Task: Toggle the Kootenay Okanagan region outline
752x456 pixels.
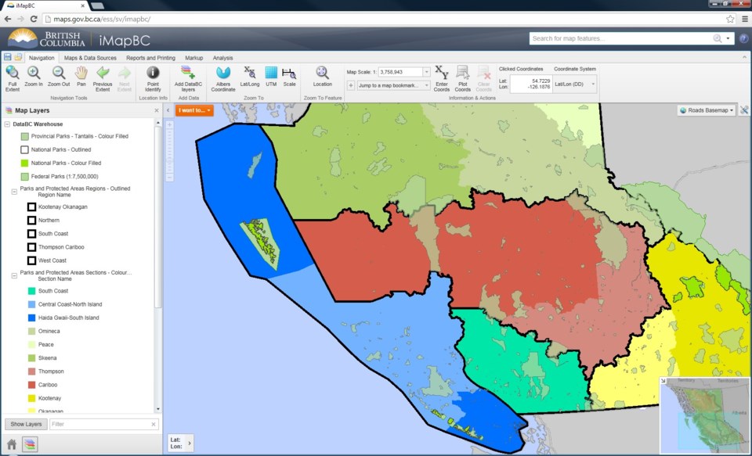Action: [x=31, y=207]
